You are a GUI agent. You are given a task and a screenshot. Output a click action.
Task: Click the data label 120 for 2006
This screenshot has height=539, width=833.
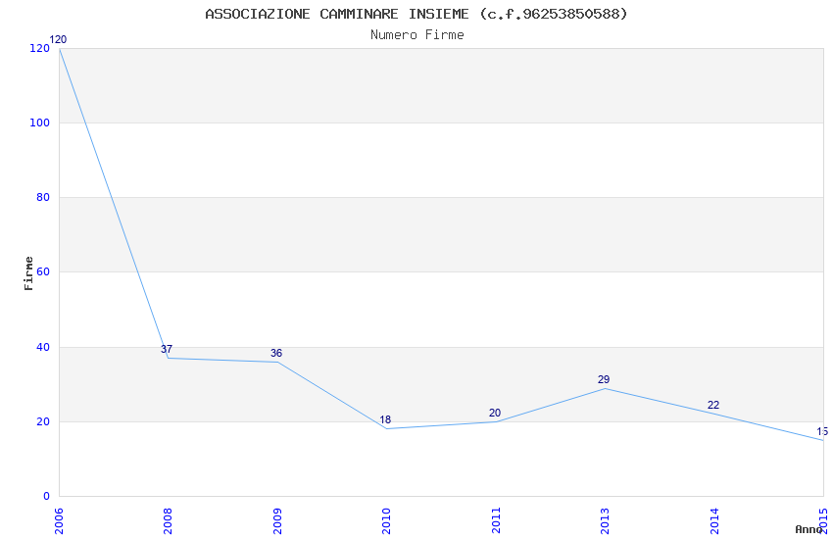pos(58,39)
